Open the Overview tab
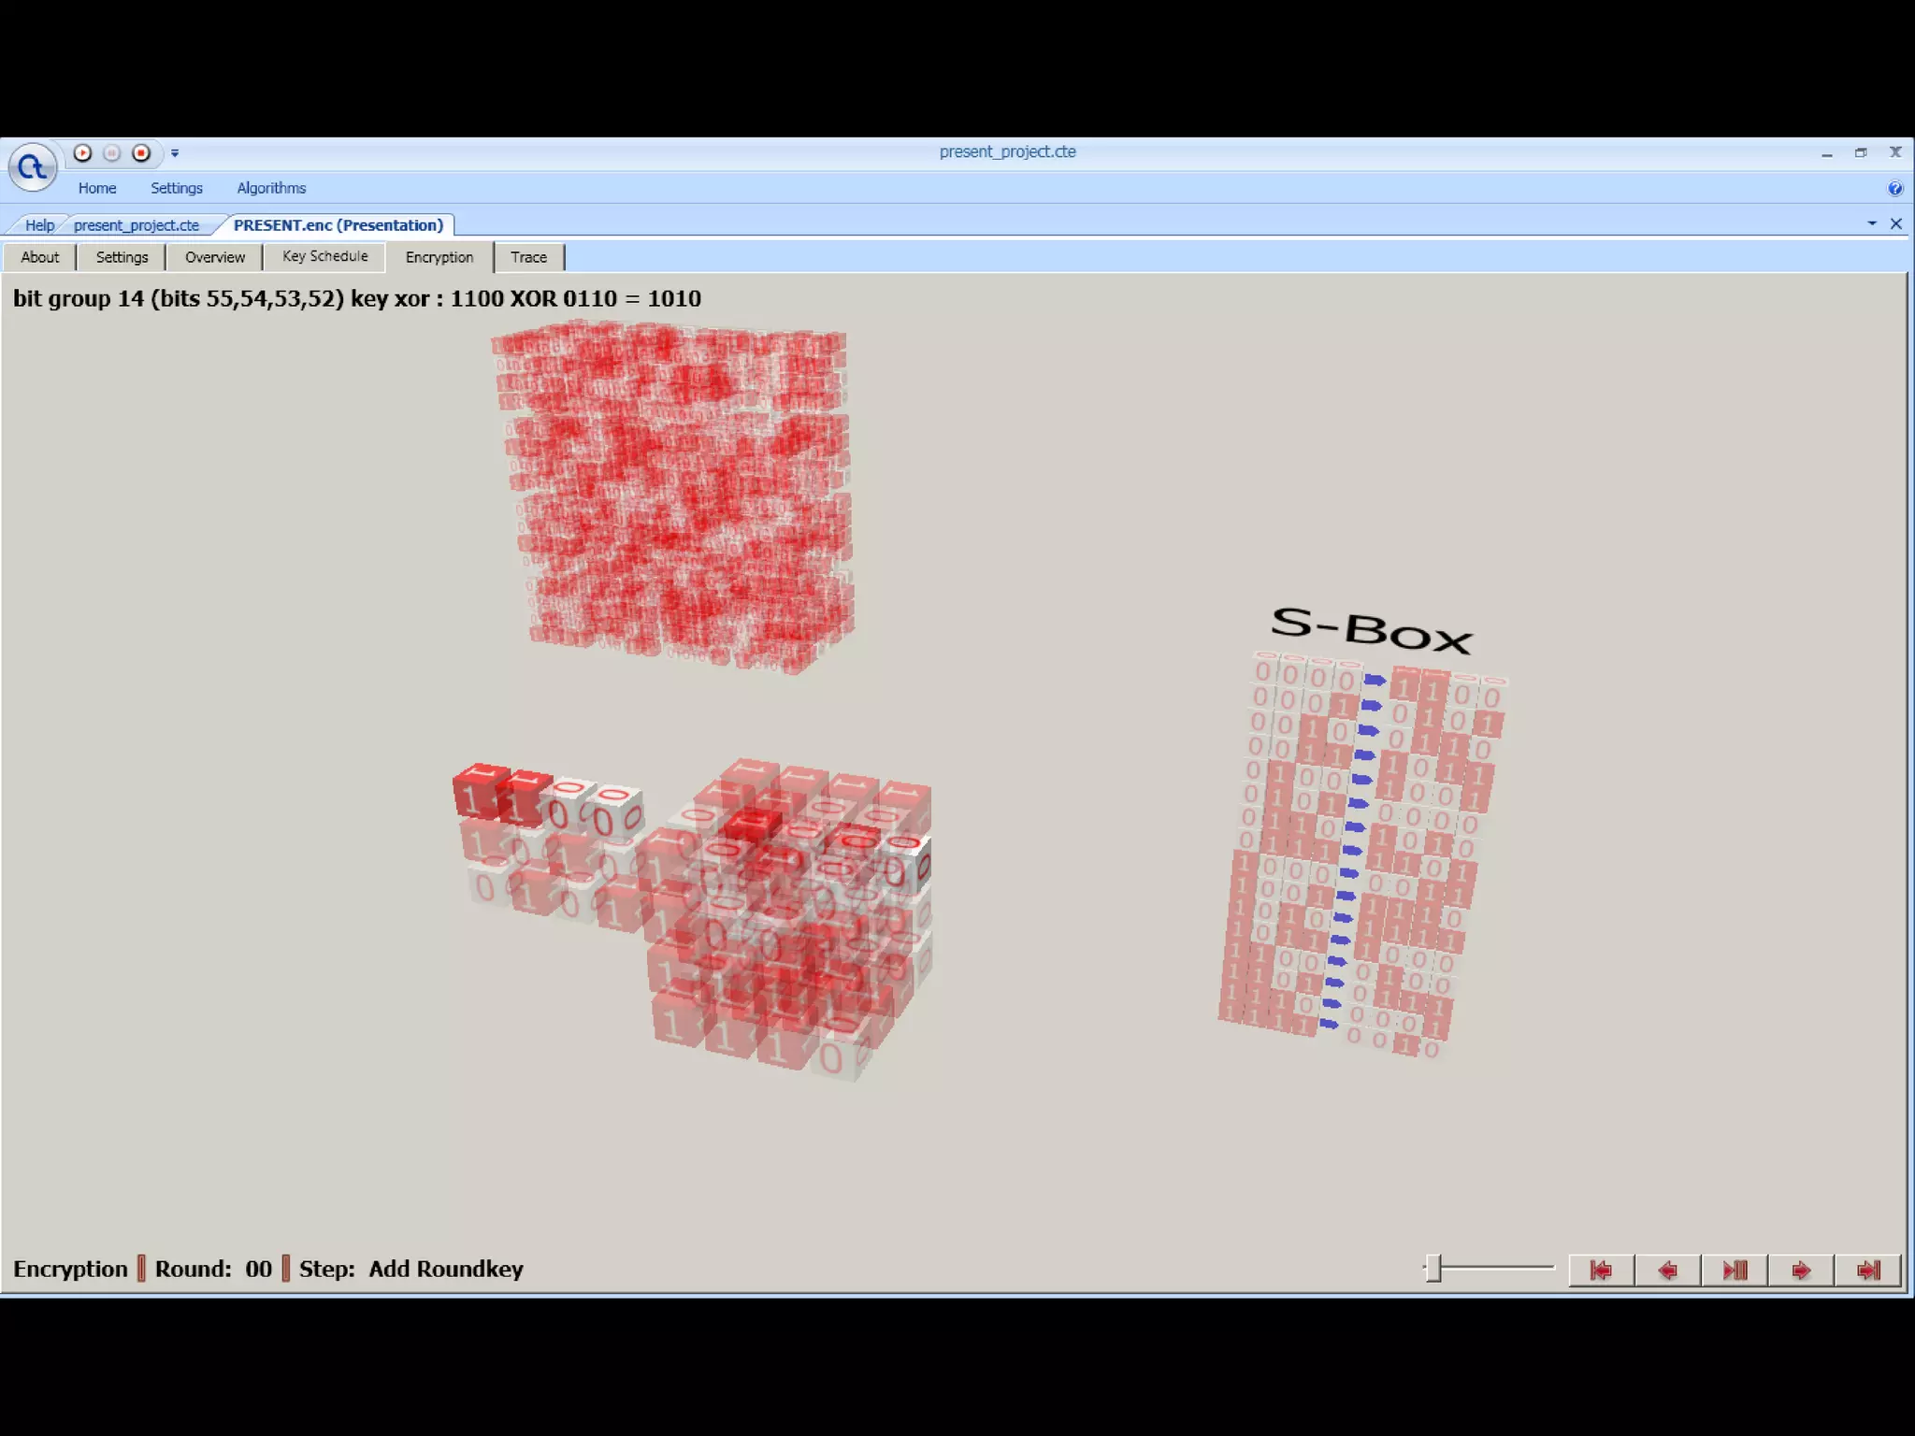1915x1436 pixels. coord(214,257)
